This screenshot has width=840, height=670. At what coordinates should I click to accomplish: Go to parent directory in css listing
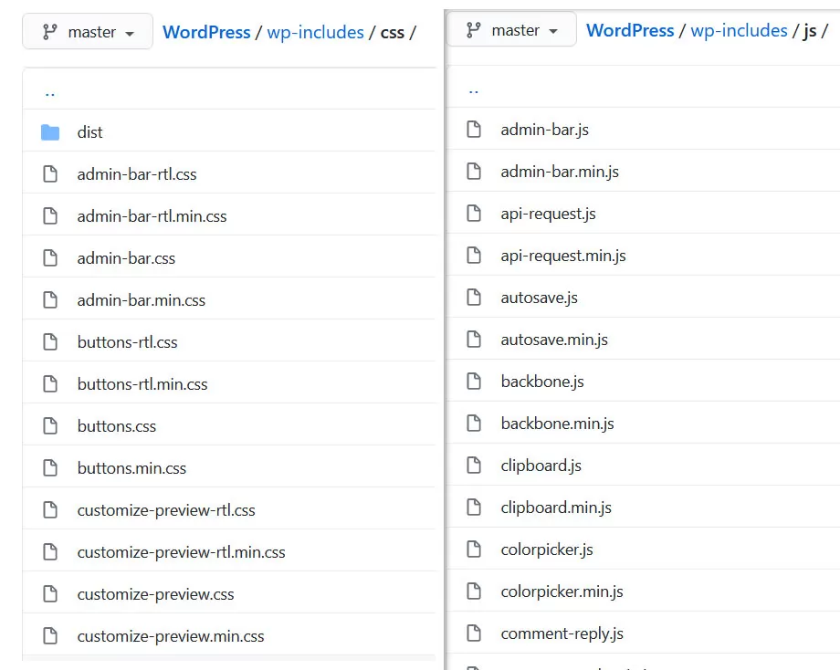point(49,90)
